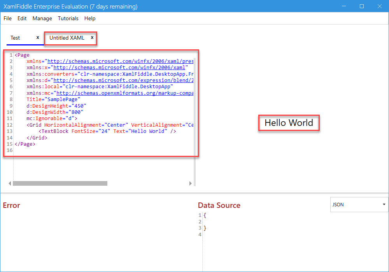Click the closing brace in Data Source editor

click(205, 228)
